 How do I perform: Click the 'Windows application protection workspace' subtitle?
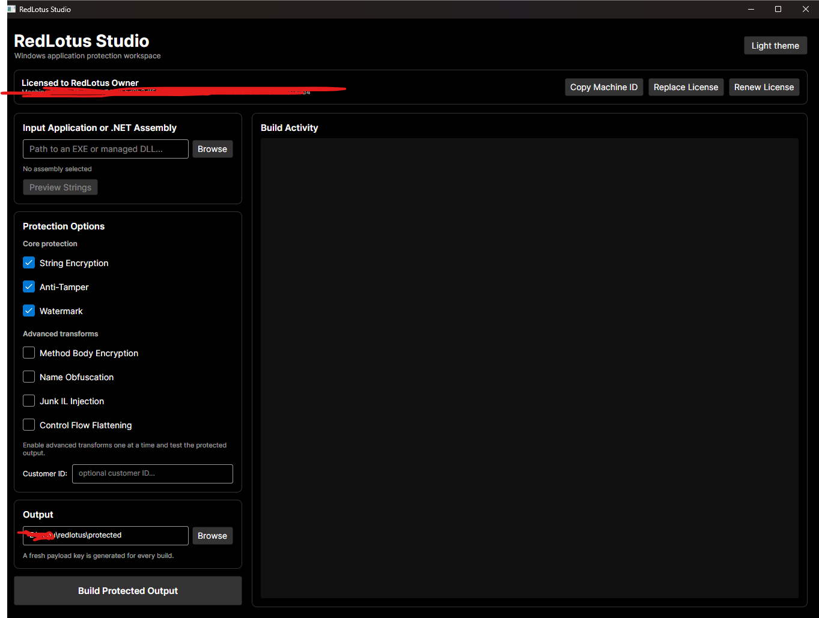[88, 56]
